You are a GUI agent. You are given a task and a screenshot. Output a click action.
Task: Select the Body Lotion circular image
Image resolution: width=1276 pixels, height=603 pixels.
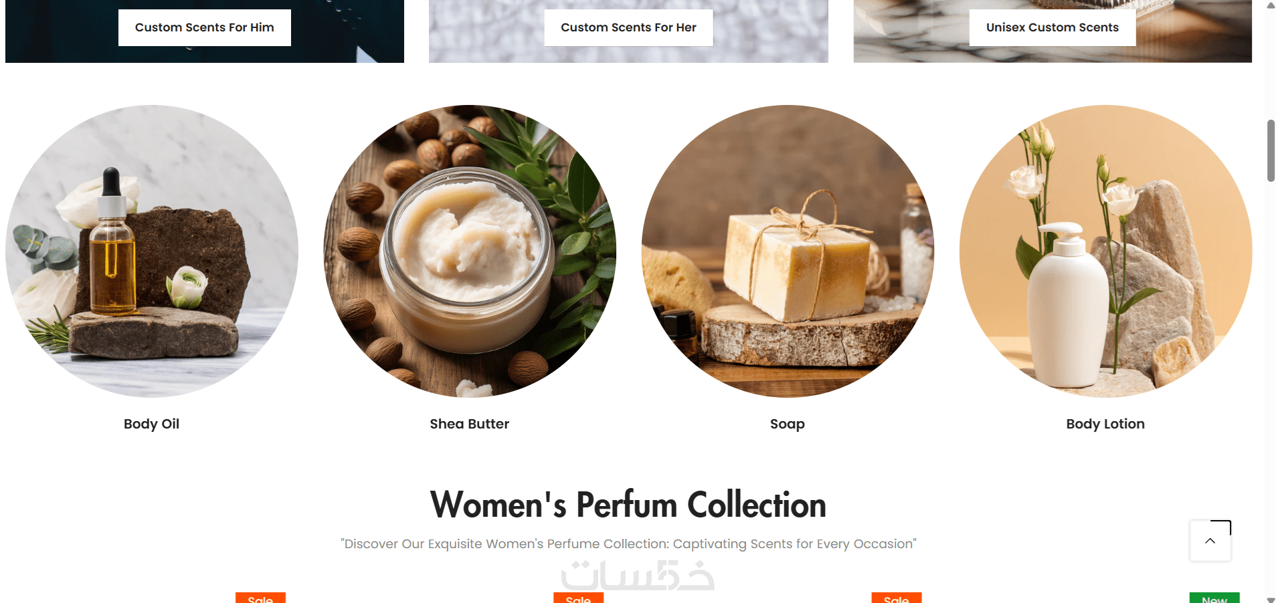(1105, 251)
